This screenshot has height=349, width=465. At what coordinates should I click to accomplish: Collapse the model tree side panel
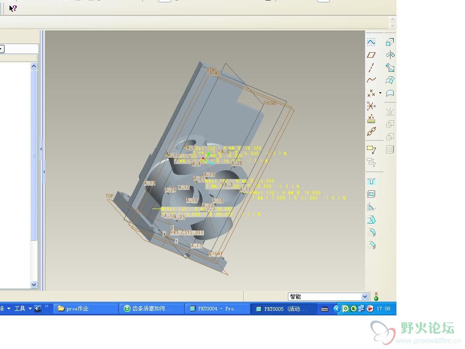click(41, 149)
